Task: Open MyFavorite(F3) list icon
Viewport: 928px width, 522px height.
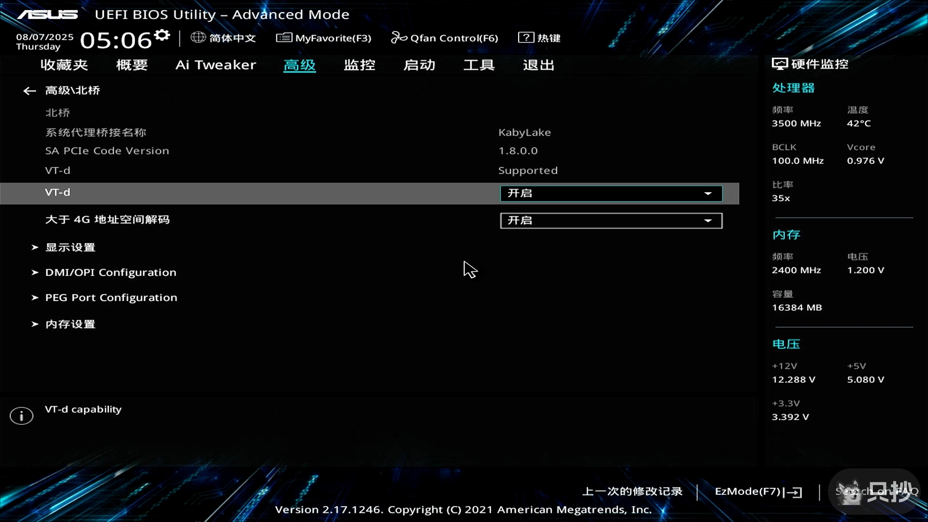Action: click(x=284, y=38)
